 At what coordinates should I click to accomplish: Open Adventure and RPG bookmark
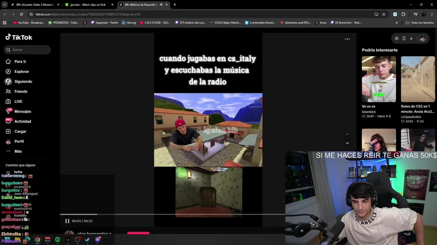pyautogui.click(x=295, y=23)
